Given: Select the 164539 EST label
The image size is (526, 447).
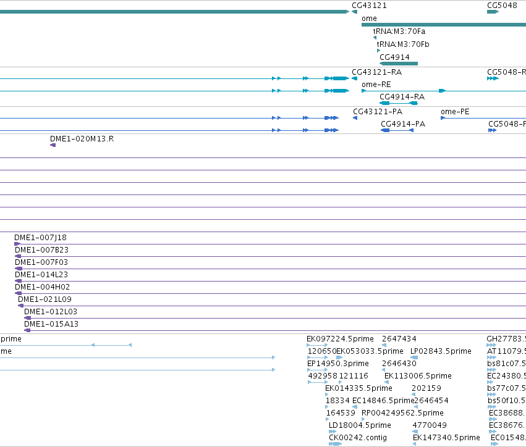Looking at the screenshot, I should [341, 413].
